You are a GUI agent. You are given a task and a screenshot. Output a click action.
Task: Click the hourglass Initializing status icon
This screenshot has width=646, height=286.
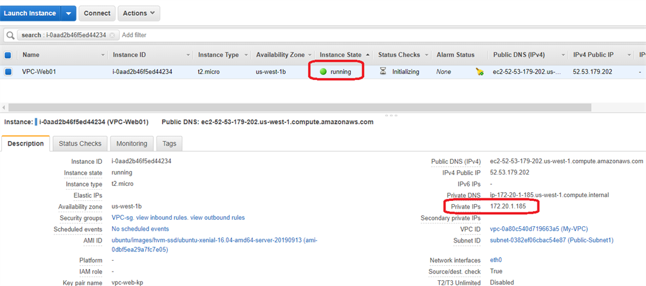click(383, 72)
